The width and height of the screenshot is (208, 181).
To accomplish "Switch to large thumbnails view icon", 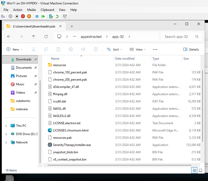I will (x=200, y=170).
